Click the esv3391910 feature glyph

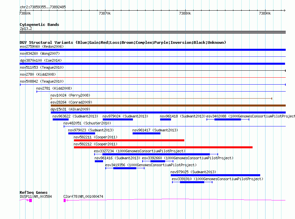192,182
